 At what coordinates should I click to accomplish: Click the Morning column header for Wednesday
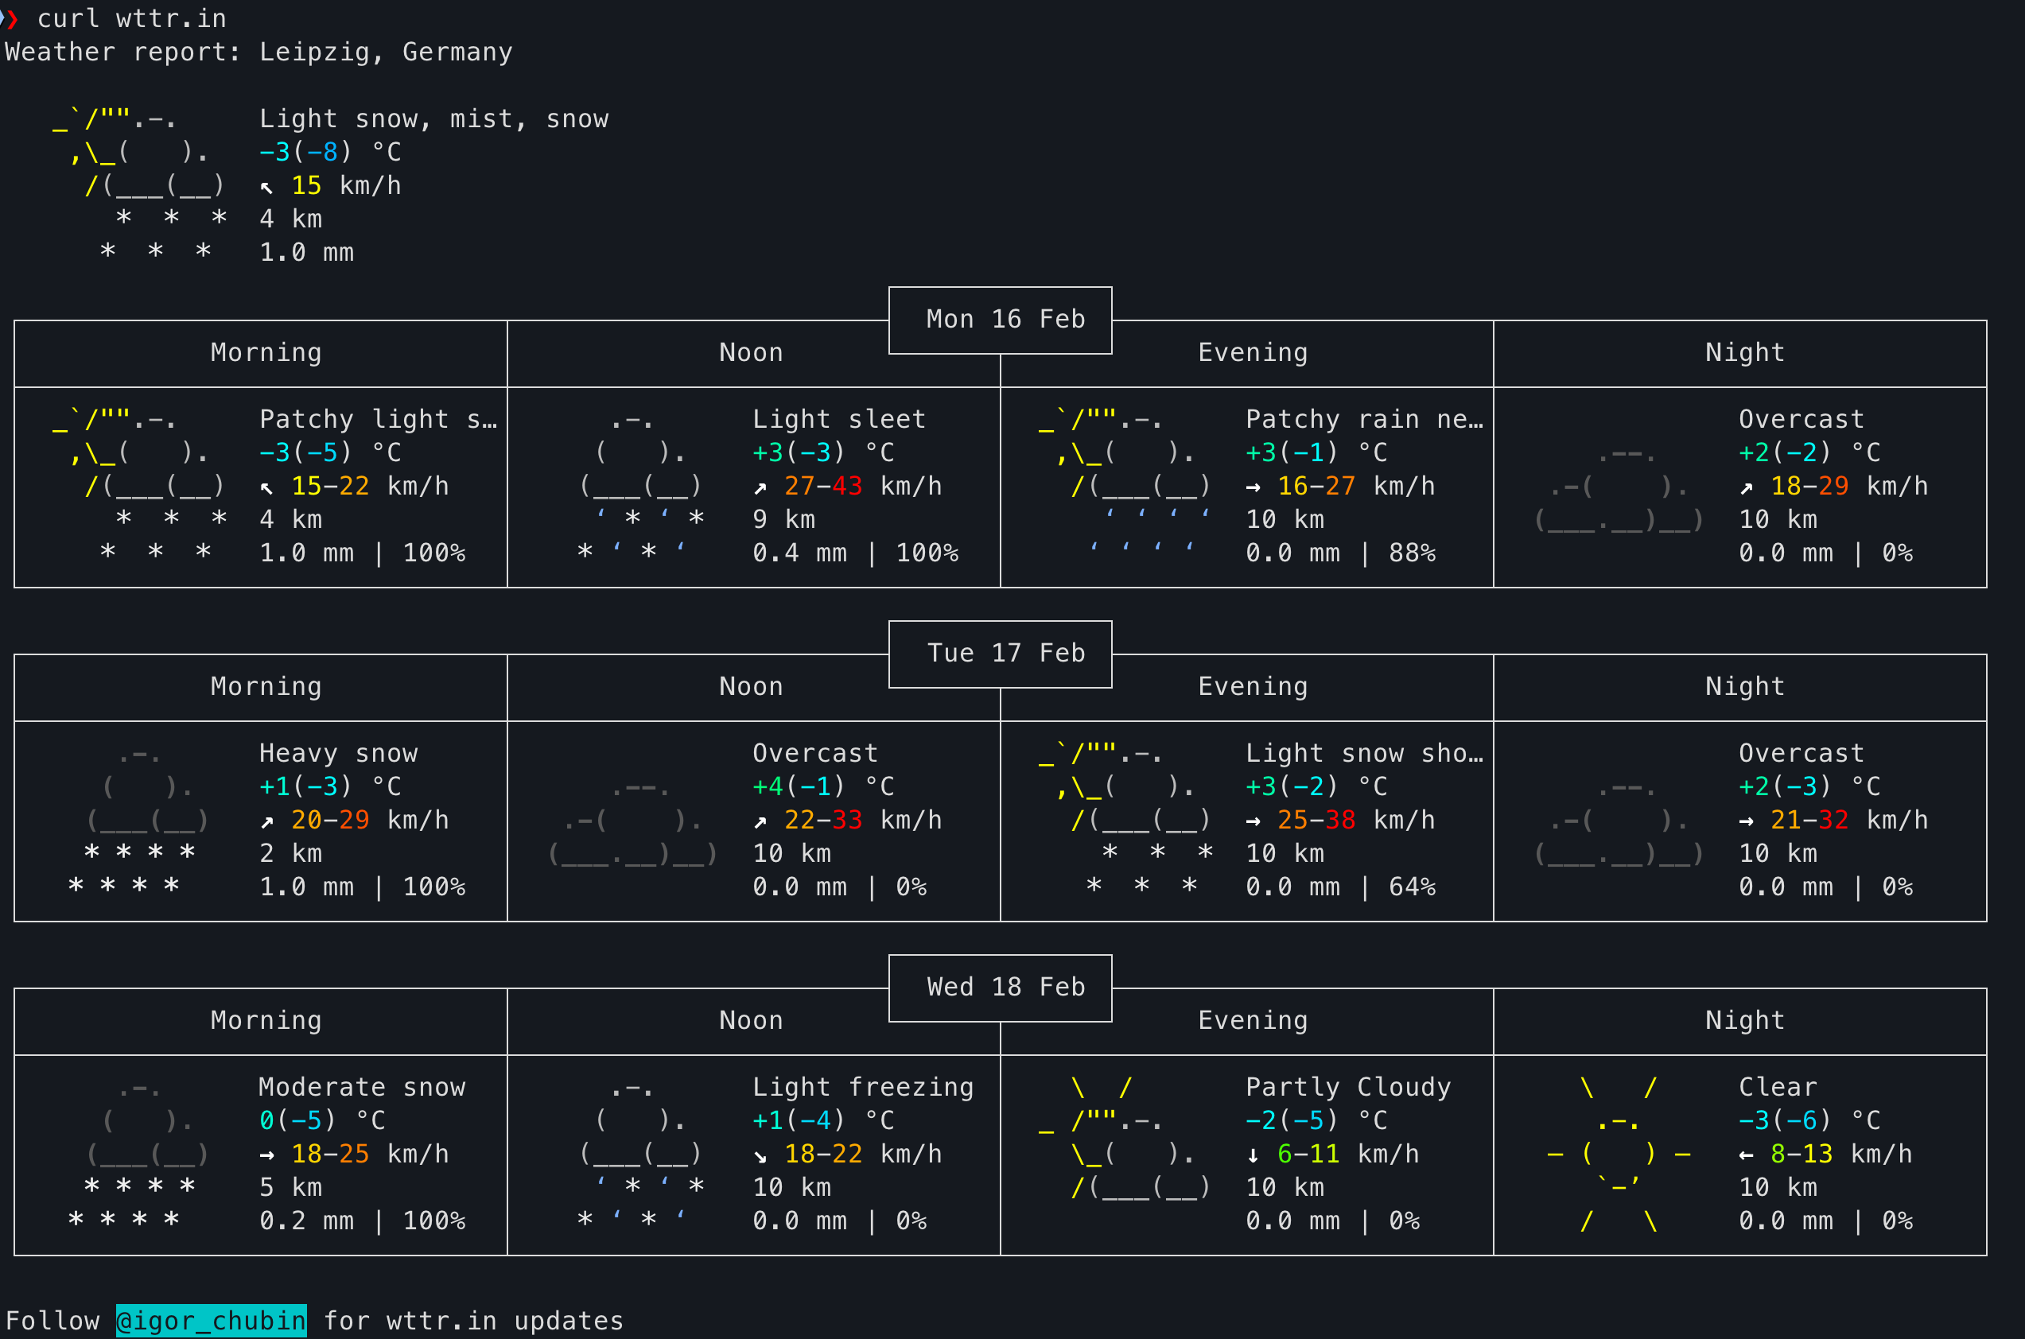(x=266, y=1020)
